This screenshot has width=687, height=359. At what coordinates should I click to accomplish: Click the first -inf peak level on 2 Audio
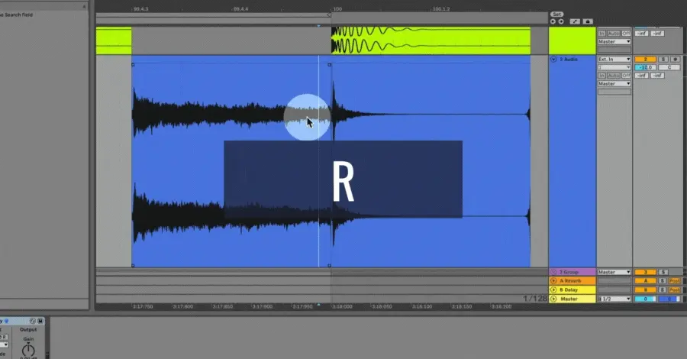pyautogui.click(x=642, y=76)
